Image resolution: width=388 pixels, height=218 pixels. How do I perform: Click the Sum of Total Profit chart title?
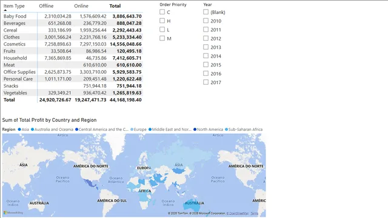(x=49, y=120)
